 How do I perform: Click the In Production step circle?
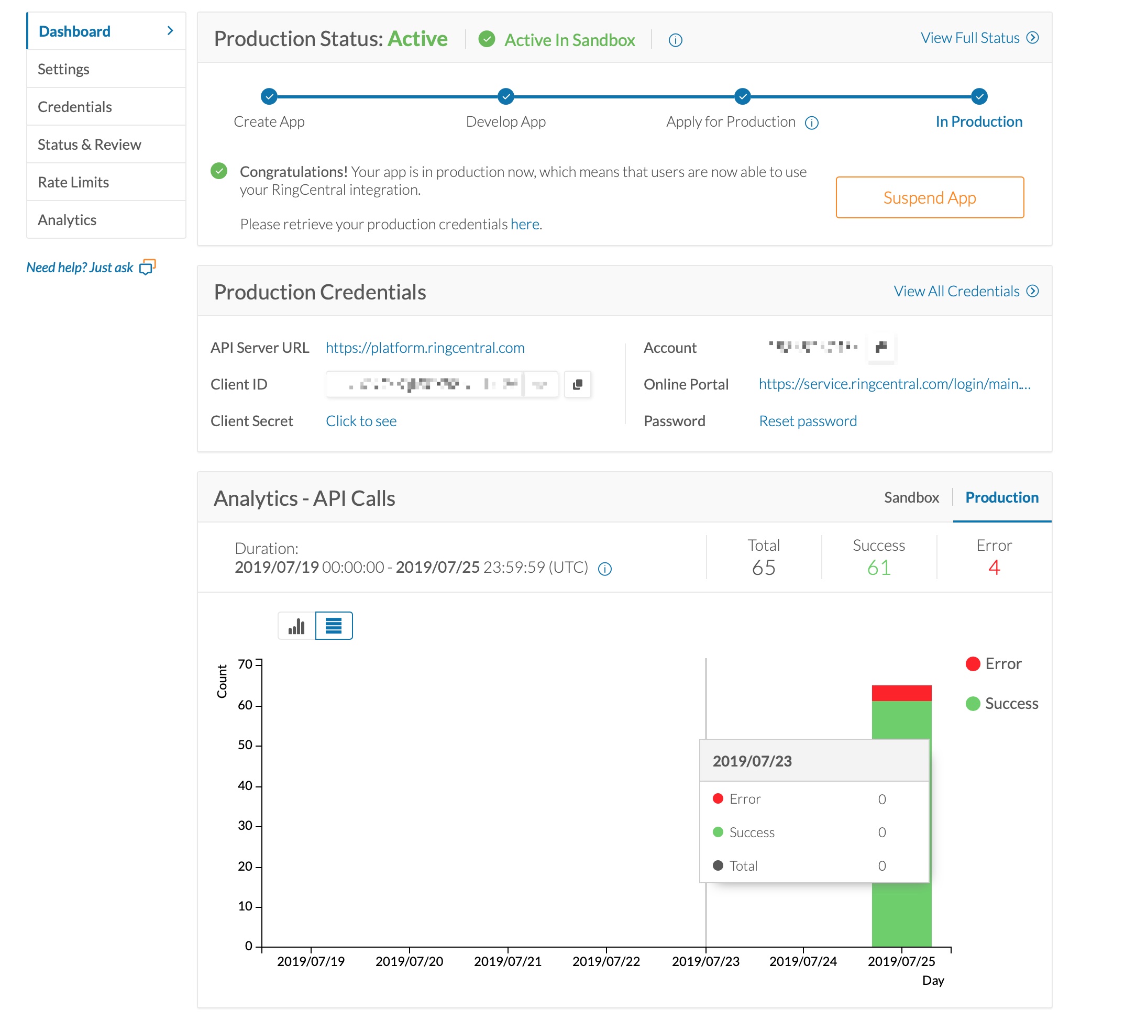point(979,96)
